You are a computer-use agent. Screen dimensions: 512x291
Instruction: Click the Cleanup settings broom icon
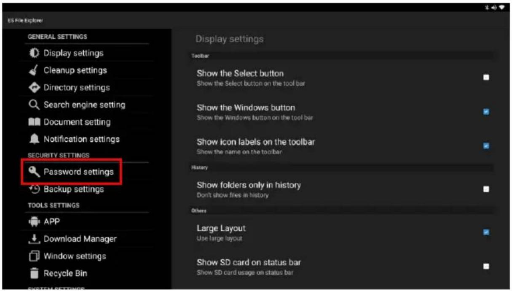(x=34, y=70)
